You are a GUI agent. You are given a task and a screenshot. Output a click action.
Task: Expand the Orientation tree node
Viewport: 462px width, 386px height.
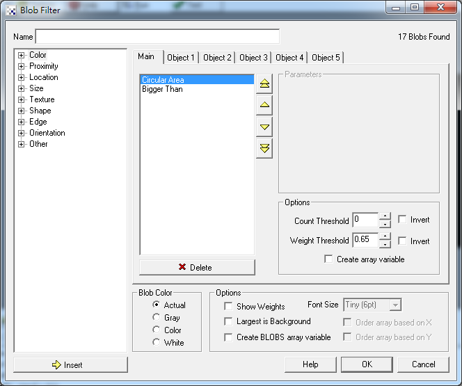(x=22, y=133)
